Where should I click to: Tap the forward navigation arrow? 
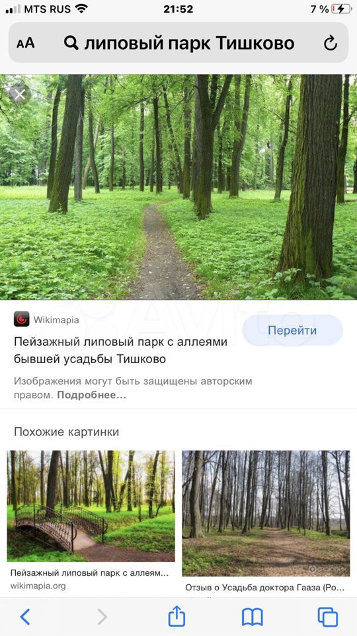click(x=102, y=617)
